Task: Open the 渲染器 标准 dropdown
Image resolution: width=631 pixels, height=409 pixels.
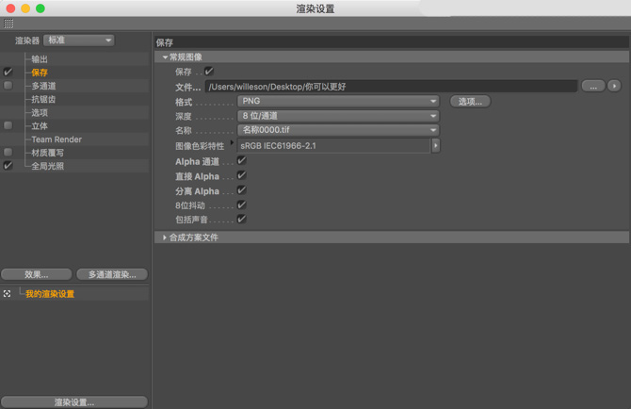Action: 79,41
